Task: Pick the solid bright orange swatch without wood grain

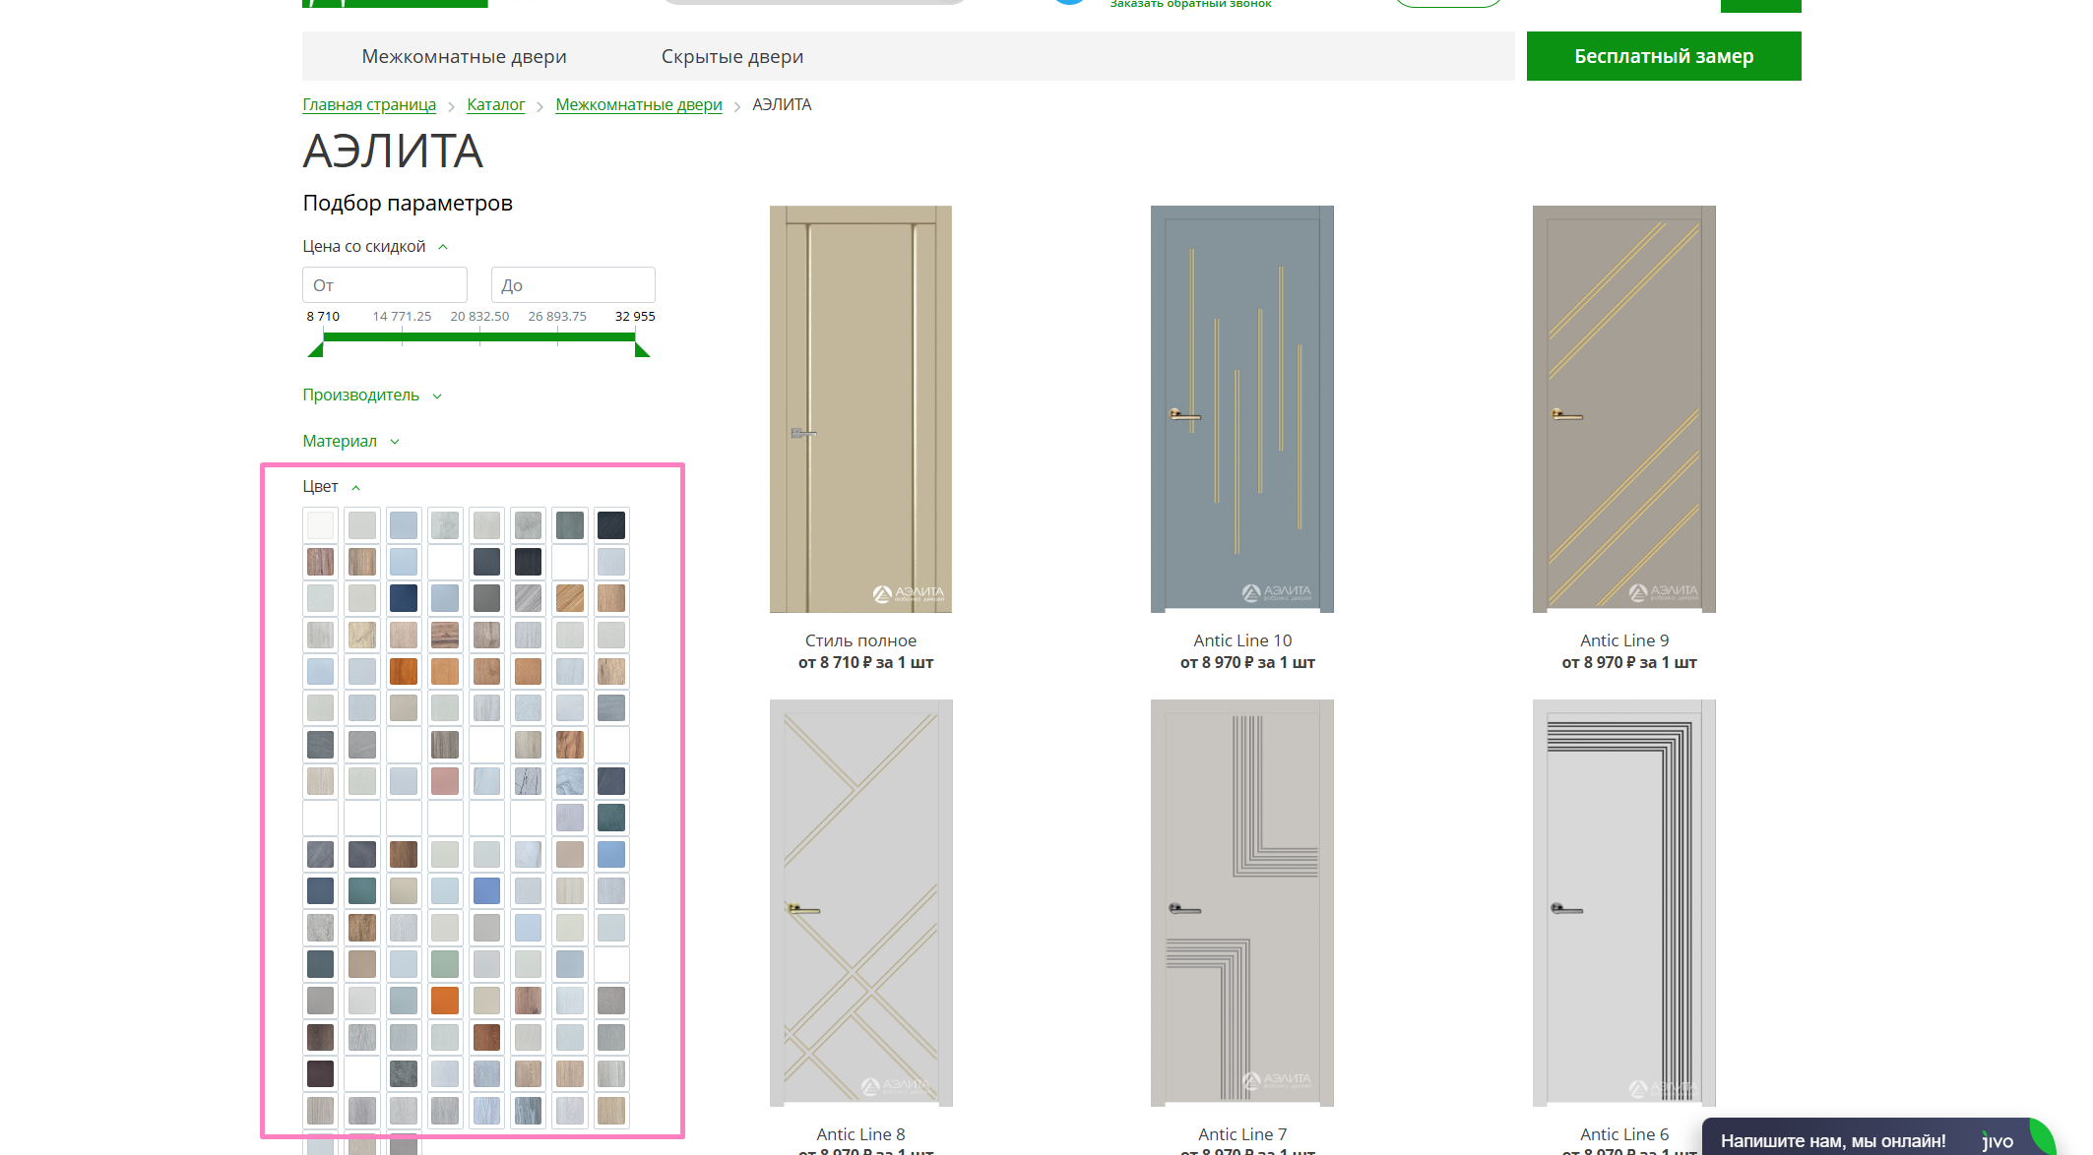Action: coord(445,1001)
